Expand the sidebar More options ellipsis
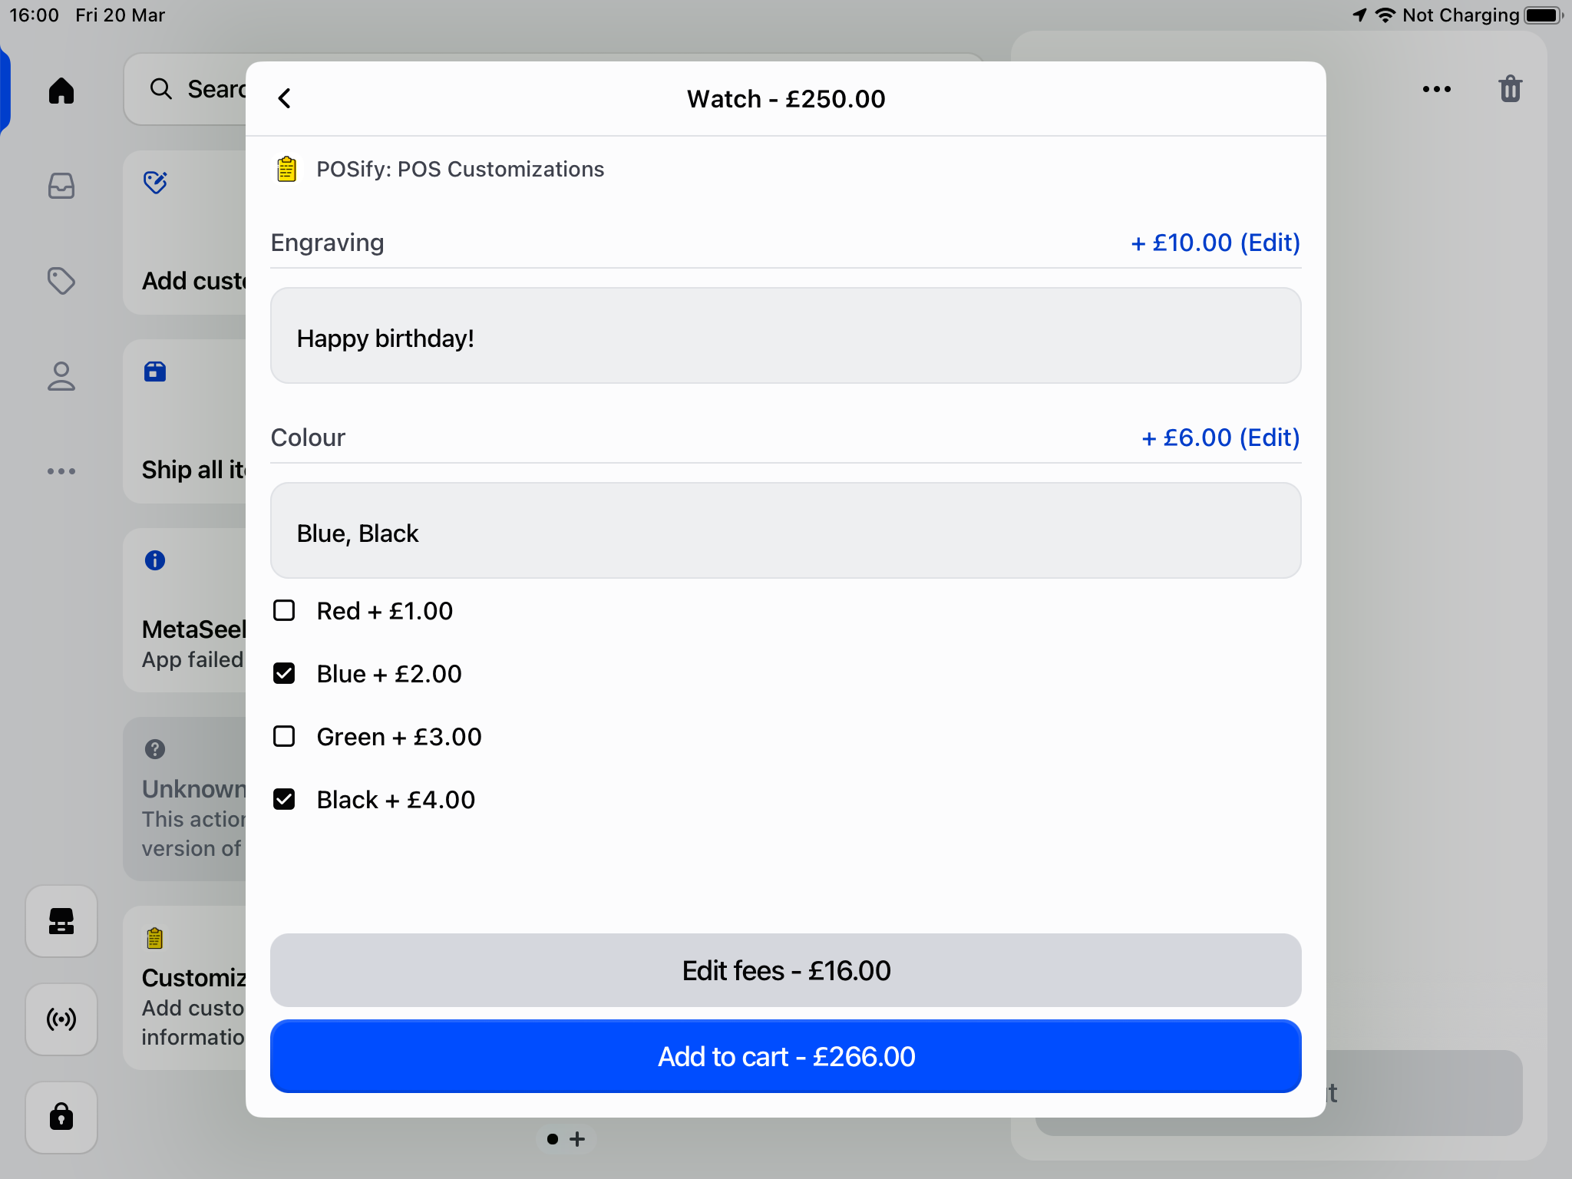The width and height of the screenshot is (1572, 1179). [x=61, y=471]
